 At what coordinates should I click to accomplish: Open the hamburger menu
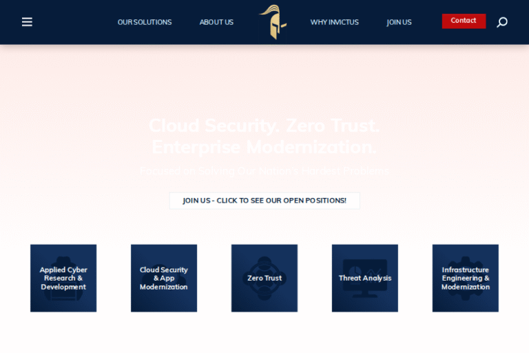[27, 22]
